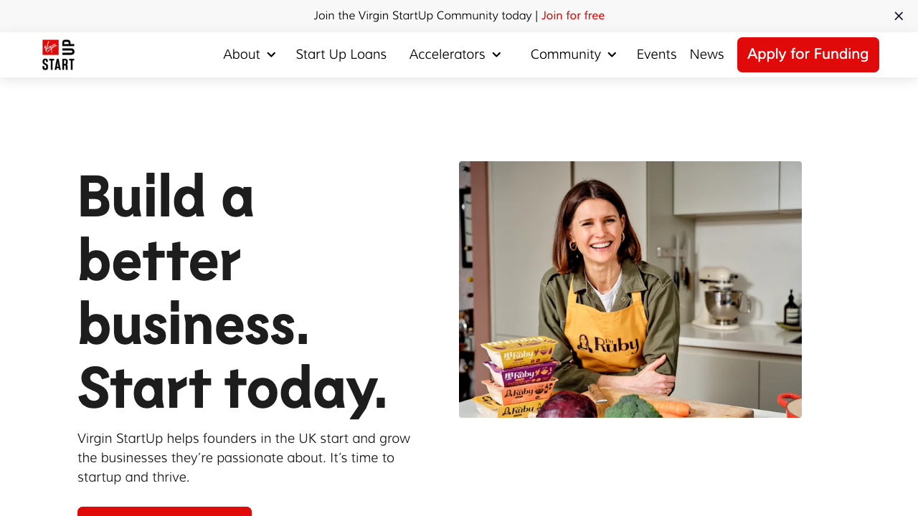This screenshot has height=516, width=918.
Task: Click the Virgin StartUp logo
Action: [x=58, y=54]
